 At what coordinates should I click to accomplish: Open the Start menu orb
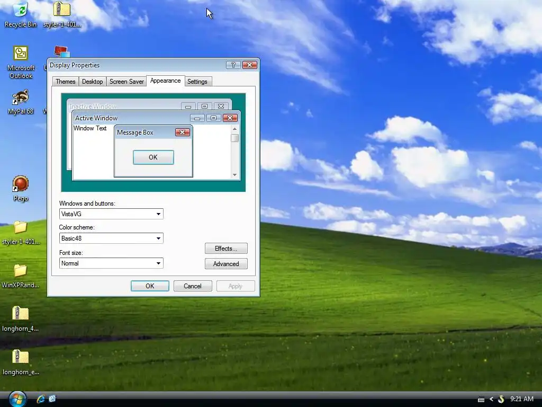pyautogui.click(x=17, y=399)
